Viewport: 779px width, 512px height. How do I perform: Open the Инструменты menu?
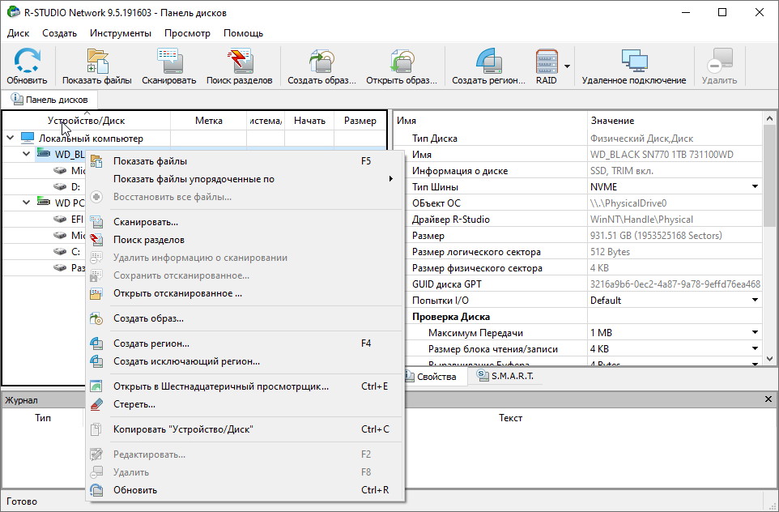pyautogui.click(x=121, y=33)
